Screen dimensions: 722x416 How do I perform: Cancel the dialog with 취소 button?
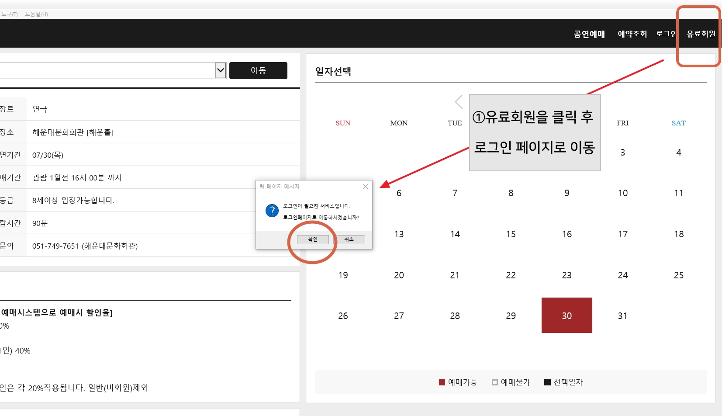point(349,239)
